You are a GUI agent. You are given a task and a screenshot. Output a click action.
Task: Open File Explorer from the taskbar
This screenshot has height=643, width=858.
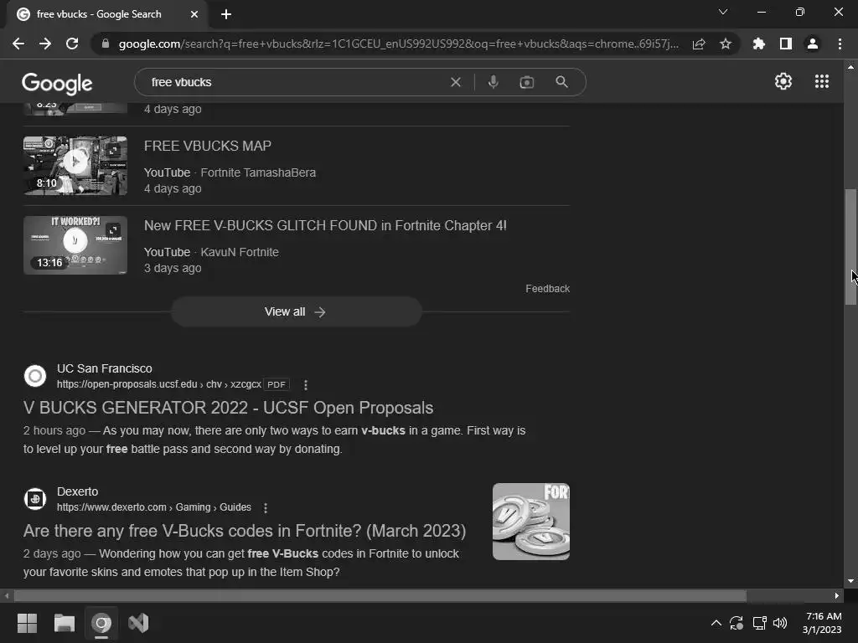tap(64, 623)
